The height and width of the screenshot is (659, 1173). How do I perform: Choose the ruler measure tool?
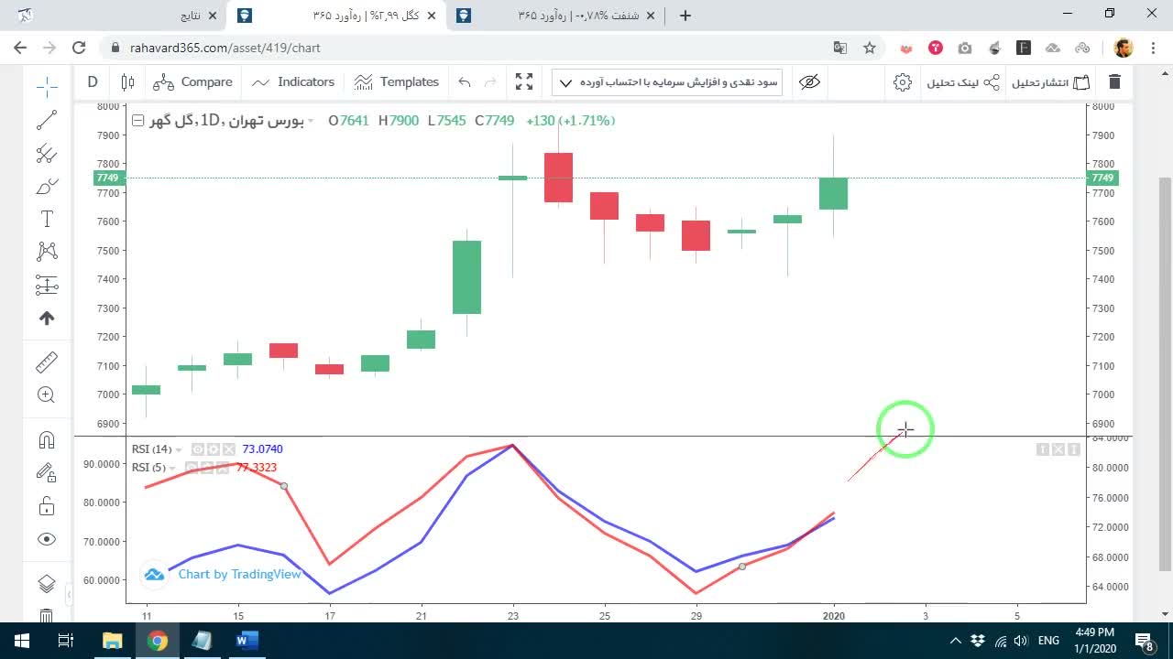[x=47, y=363]
